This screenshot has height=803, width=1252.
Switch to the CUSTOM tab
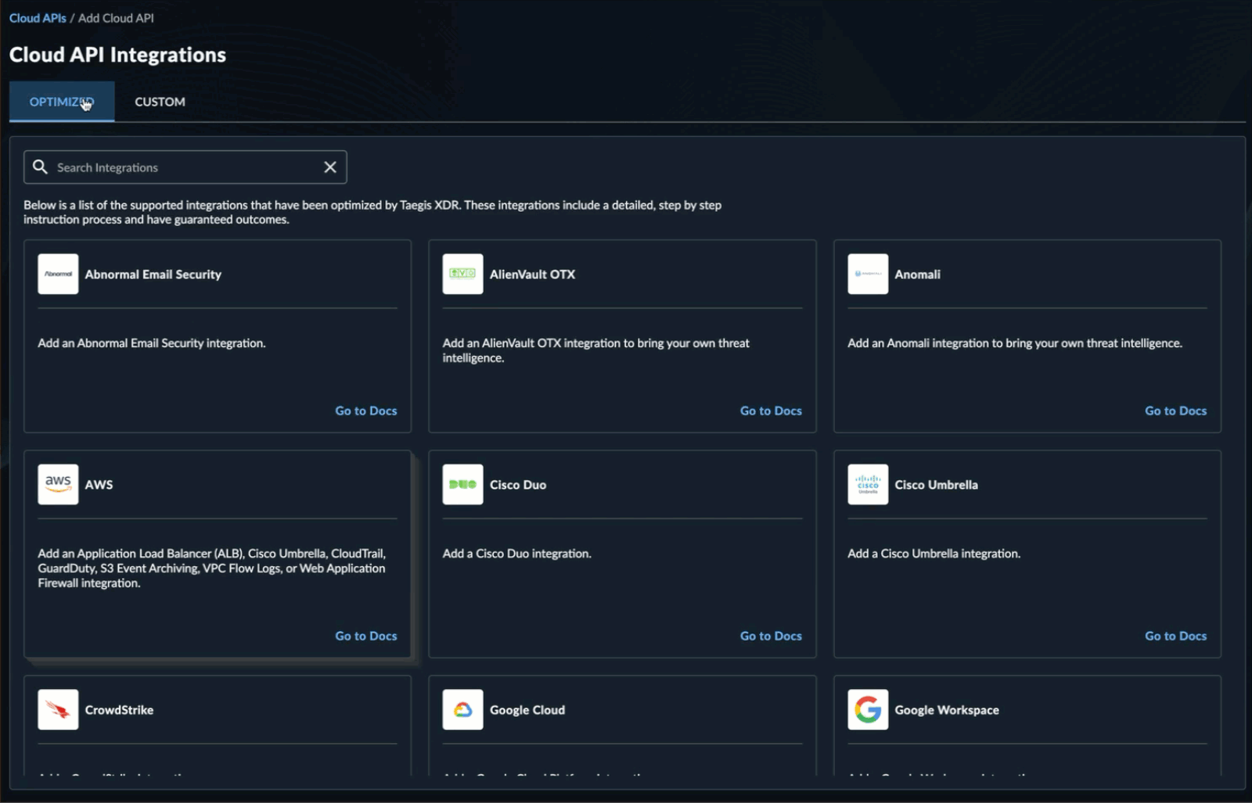click(160, 102)
